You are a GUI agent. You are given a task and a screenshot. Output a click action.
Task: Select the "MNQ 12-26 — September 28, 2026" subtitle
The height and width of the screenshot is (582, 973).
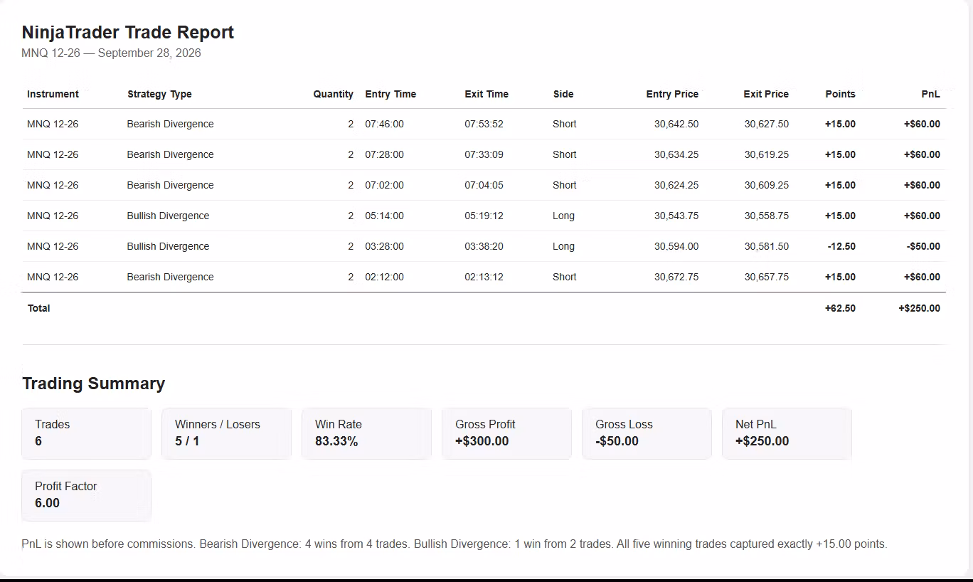pyautogui.click(x=111, y=53)
